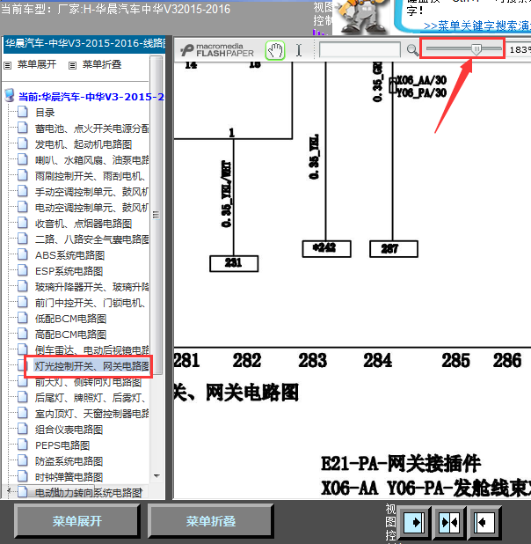Click the center-arrows view control button
This screenshot has height=544, width=531.
pyautogui.click(x=449, y=522)
